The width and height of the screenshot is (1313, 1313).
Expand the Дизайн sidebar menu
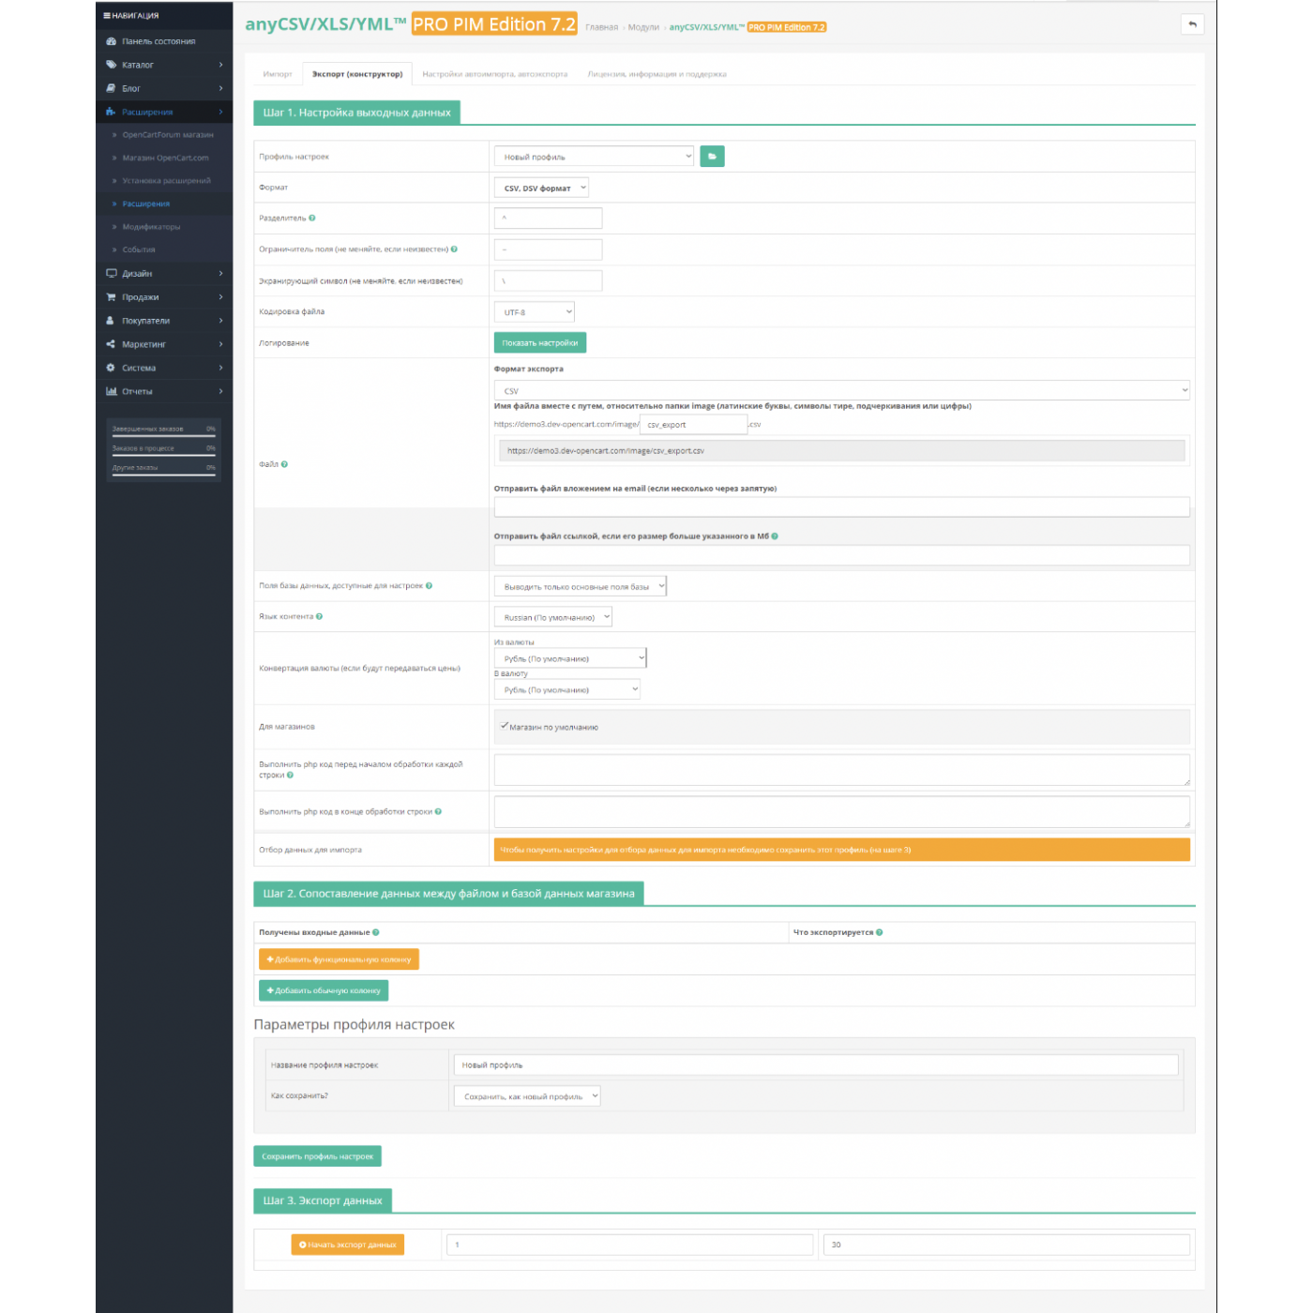164,274
